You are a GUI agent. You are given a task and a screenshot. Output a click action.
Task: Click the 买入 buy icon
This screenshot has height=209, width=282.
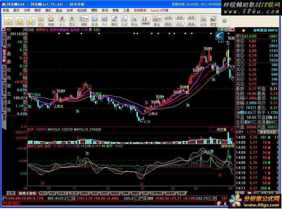point(62,21)
